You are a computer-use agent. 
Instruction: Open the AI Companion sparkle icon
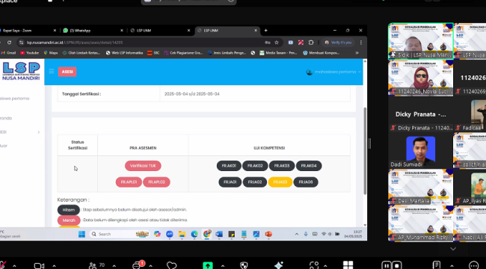[279, 265]
